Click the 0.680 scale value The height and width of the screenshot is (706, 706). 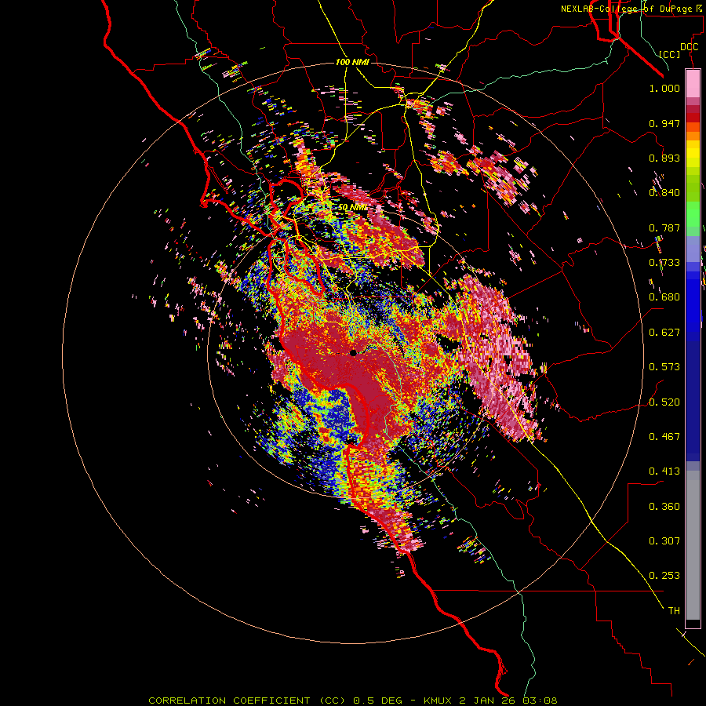click(x=664, y=297)
